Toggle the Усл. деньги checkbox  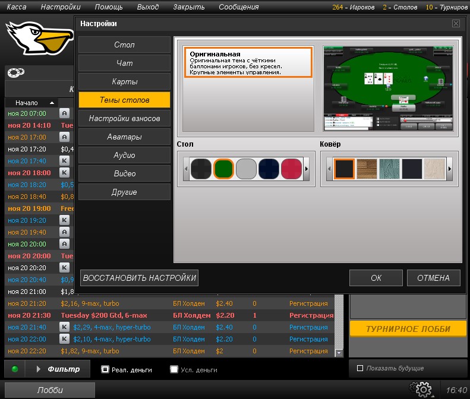[x=174, y=369]
